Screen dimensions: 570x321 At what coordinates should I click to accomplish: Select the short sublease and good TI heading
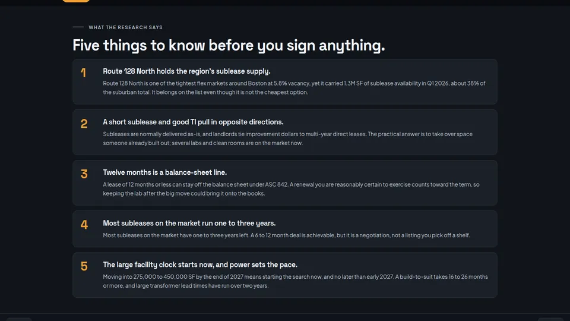point(193,122)
